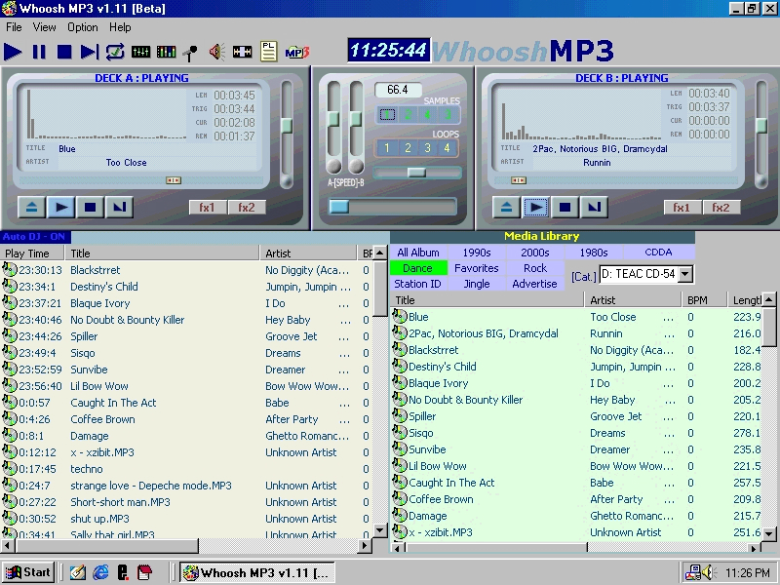Image resolution: width=780 pixels, height=585 pixels.
Task: Sort the Media Library by Artist column
Action: [633, 300]
